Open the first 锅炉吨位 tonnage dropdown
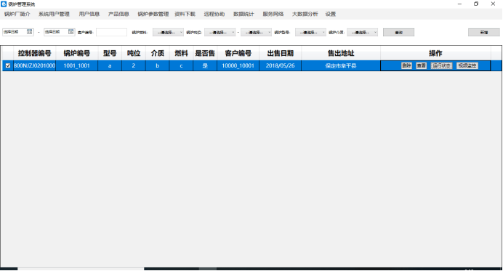The image size is (503, 271). (x=220, y=33)
